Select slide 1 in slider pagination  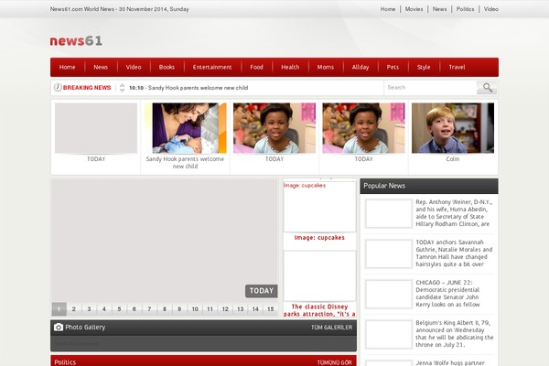coord(59,309)
